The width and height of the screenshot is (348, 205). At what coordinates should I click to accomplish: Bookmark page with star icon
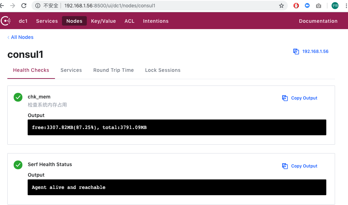281,6
